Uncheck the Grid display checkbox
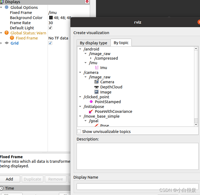The height and width of the screenshot is (195, 200). click(x=50, y=43)
